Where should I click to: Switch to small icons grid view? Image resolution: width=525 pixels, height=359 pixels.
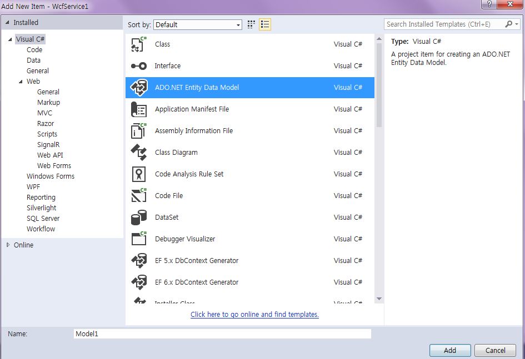pos(251,24)
